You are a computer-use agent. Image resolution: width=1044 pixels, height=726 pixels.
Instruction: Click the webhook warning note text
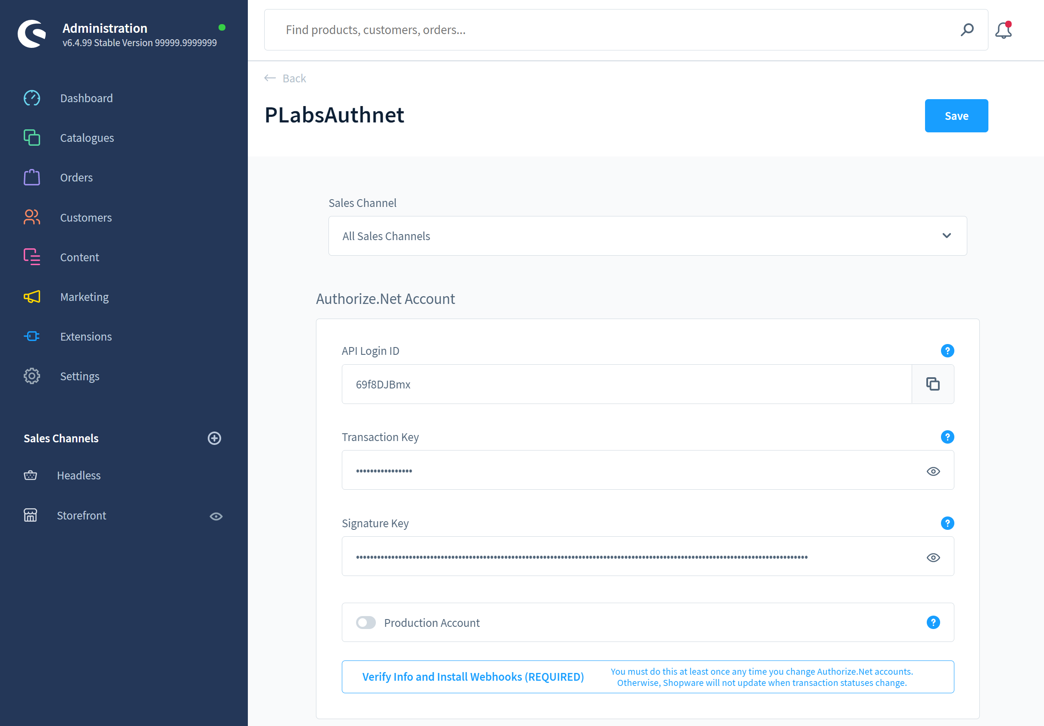pyautogui.click(x=762, y=677)
